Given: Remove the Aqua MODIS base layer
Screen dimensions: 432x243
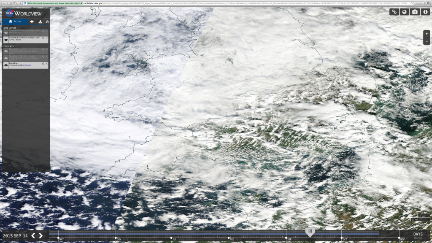Looking at the screenshot, I should (x=46, y=31).
